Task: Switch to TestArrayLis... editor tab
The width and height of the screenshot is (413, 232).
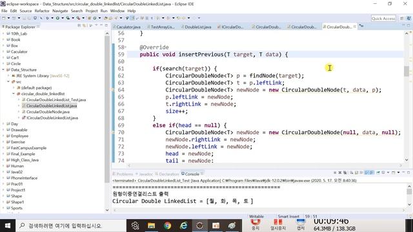Action: (161, 27)
